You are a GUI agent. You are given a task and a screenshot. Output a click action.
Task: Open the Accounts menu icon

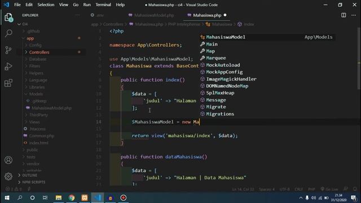pos(8,160)
